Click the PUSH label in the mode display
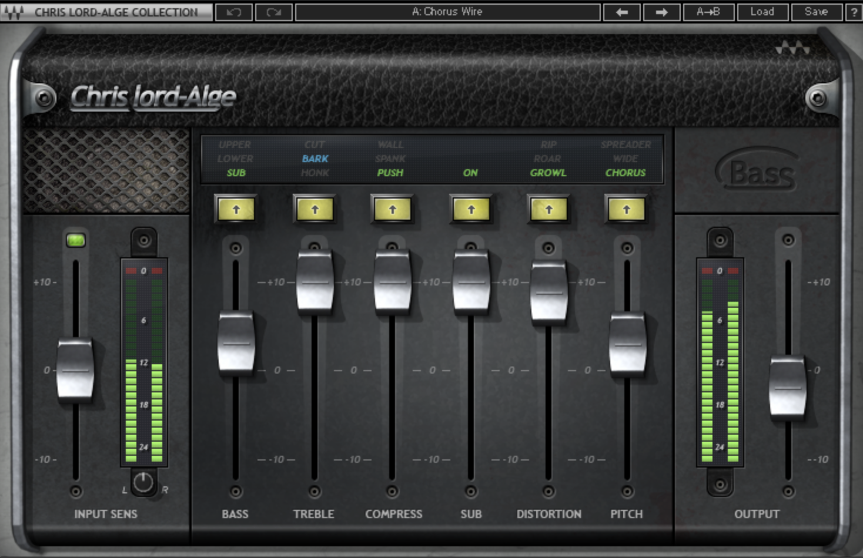863x558 pixels. point(390,173)
